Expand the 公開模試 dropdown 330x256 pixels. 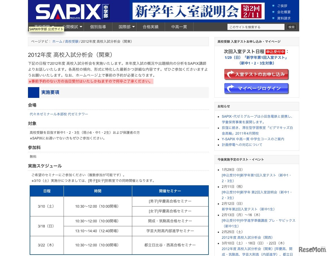[71, 27]
